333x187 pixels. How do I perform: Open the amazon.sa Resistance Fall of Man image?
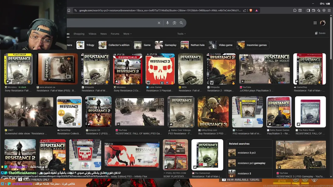click(57, 69)
